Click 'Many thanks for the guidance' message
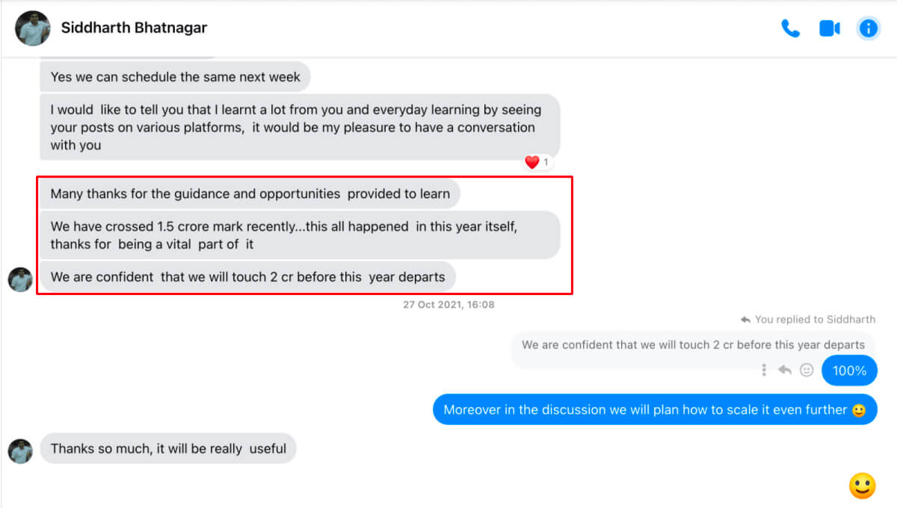This screenshot has height=508, width=897. 250,194
